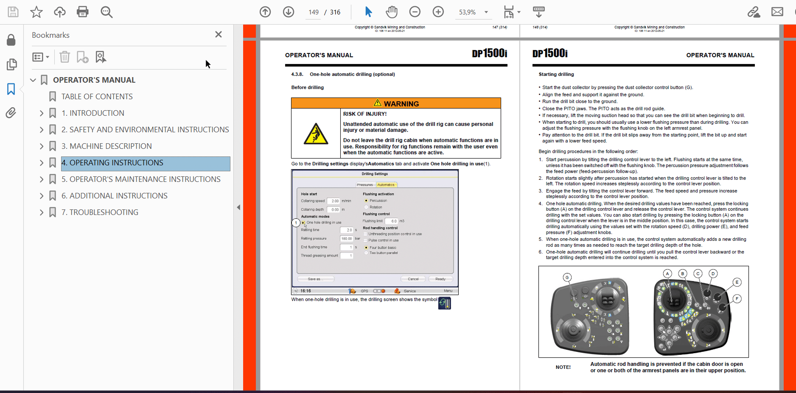Open the 1. INTRODUCTION bookmark
Screen dimensions: 796x393
93,113
